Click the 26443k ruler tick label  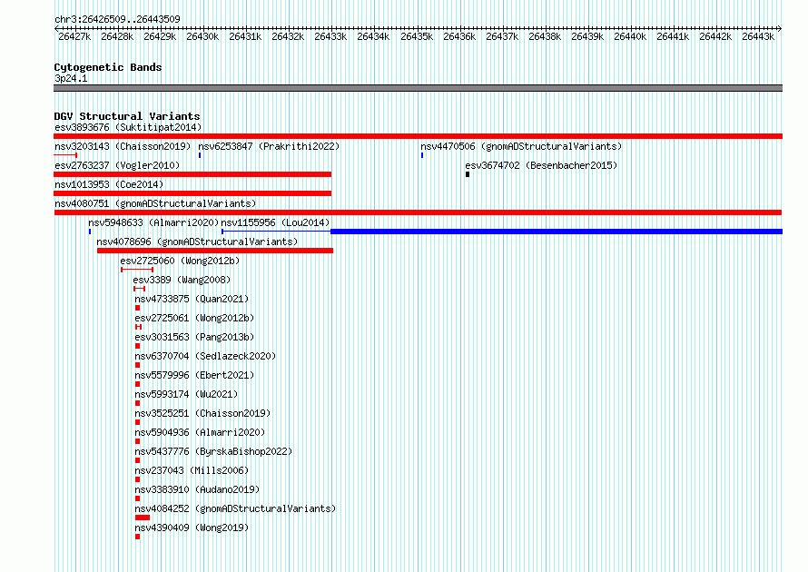(758, 36)
